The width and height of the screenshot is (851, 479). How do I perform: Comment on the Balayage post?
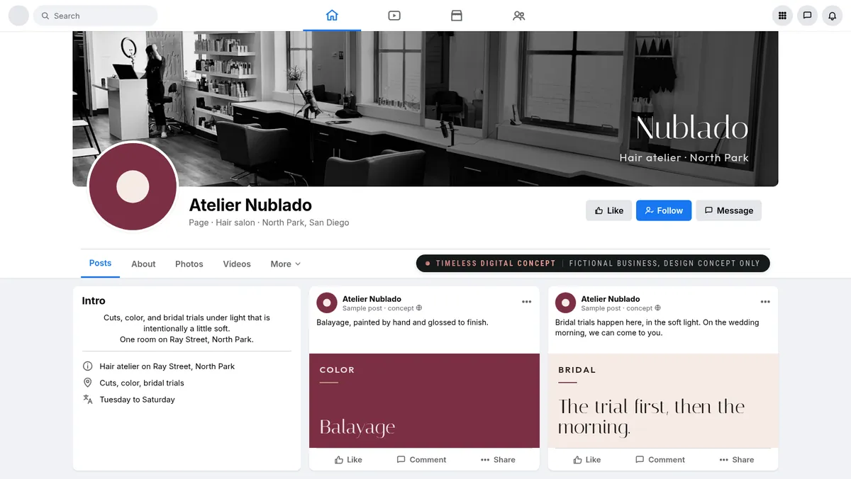point(421,459)
